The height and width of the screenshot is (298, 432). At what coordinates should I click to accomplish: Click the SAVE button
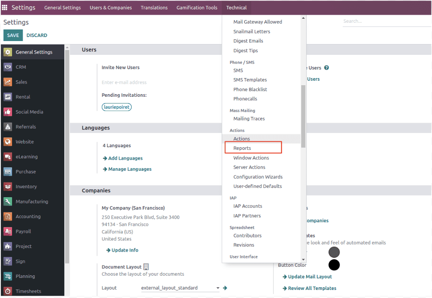click(13, 35)
